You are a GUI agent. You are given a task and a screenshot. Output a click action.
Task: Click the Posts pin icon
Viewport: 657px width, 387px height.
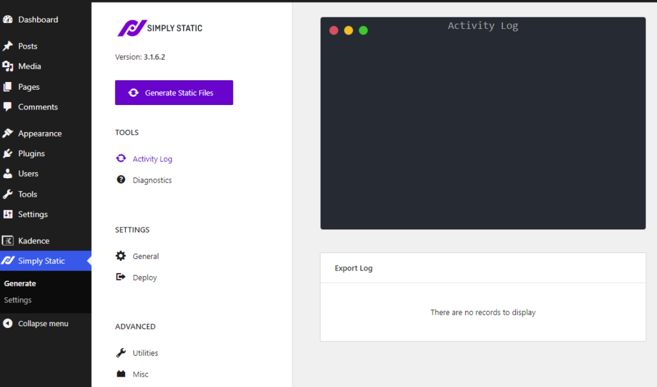[8, 46]
